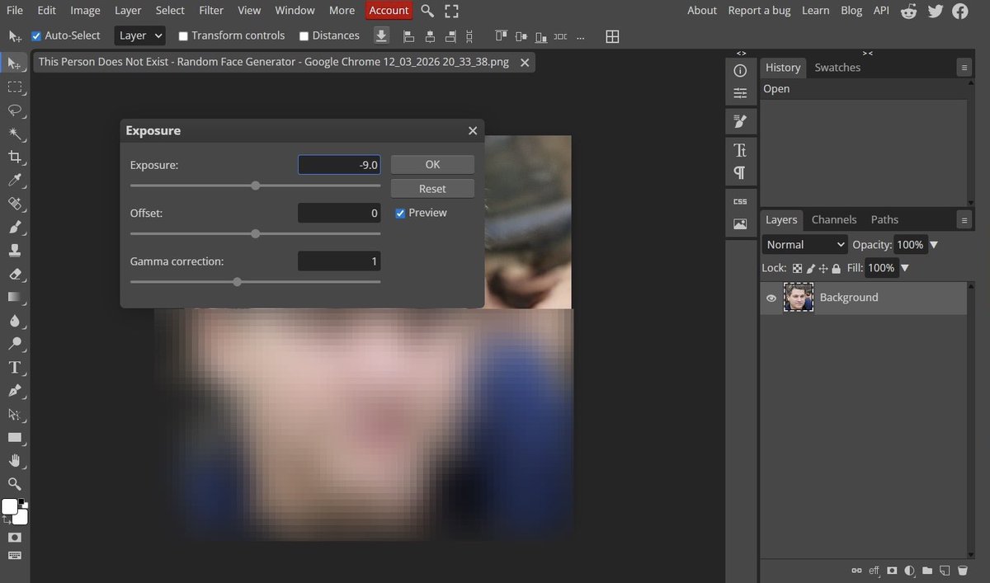Toggle fullscreen mode icon
Screen dimensions: 990x583
[451, 11]
